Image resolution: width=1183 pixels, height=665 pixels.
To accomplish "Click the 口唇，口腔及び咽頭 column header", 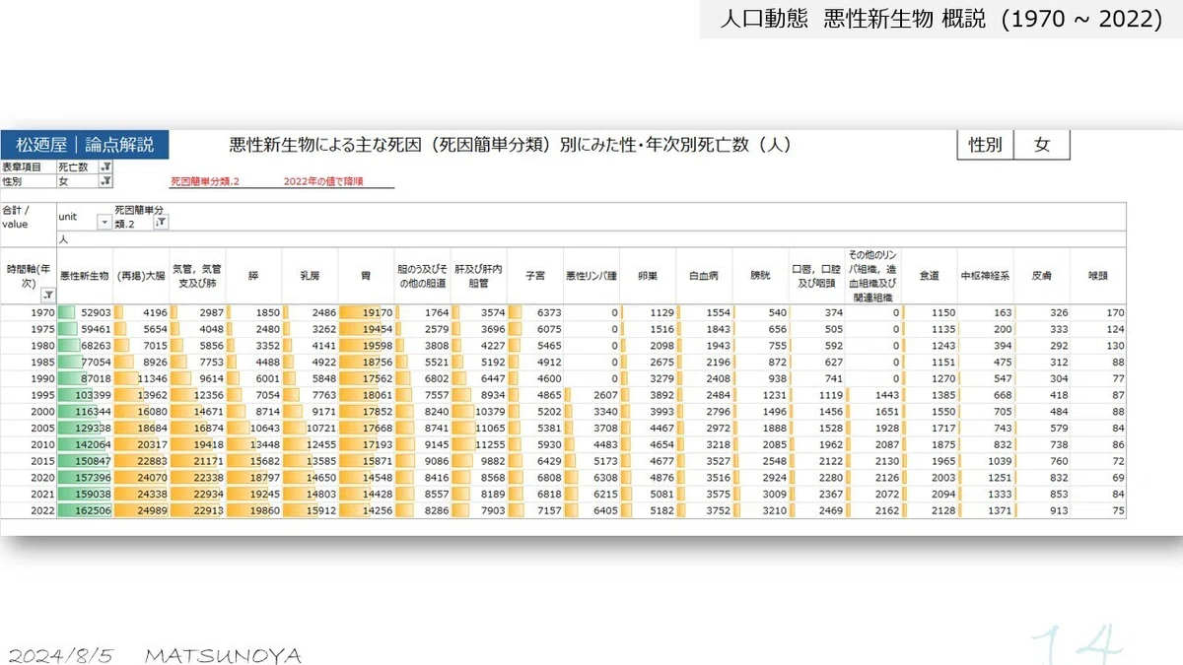I will point(816,277).
